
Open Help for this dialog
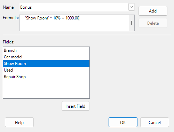(19, 122)
